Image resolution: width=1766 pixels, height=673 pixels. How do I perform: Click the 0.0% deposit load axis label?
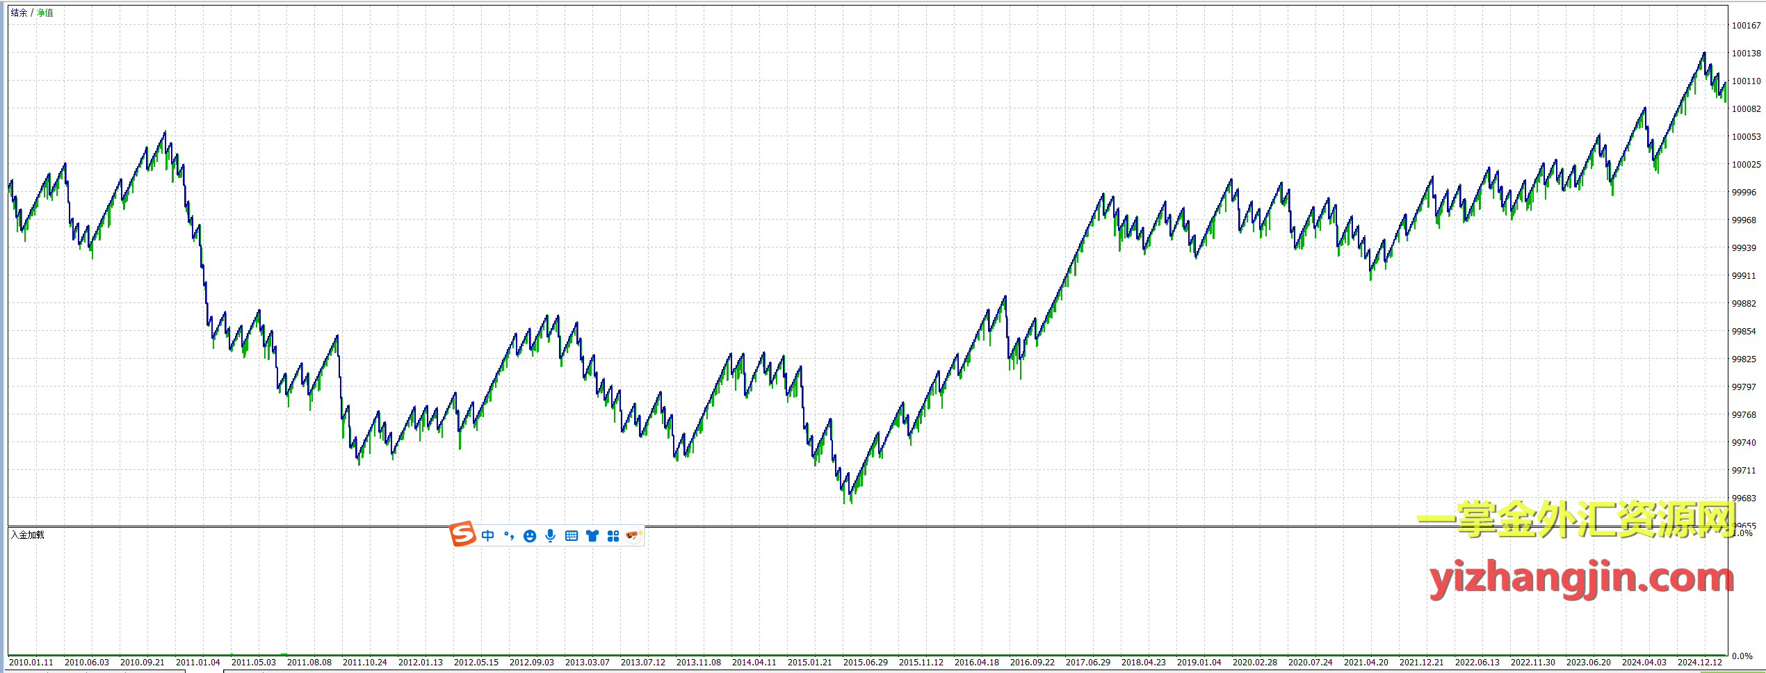(x=1742, y=656)
